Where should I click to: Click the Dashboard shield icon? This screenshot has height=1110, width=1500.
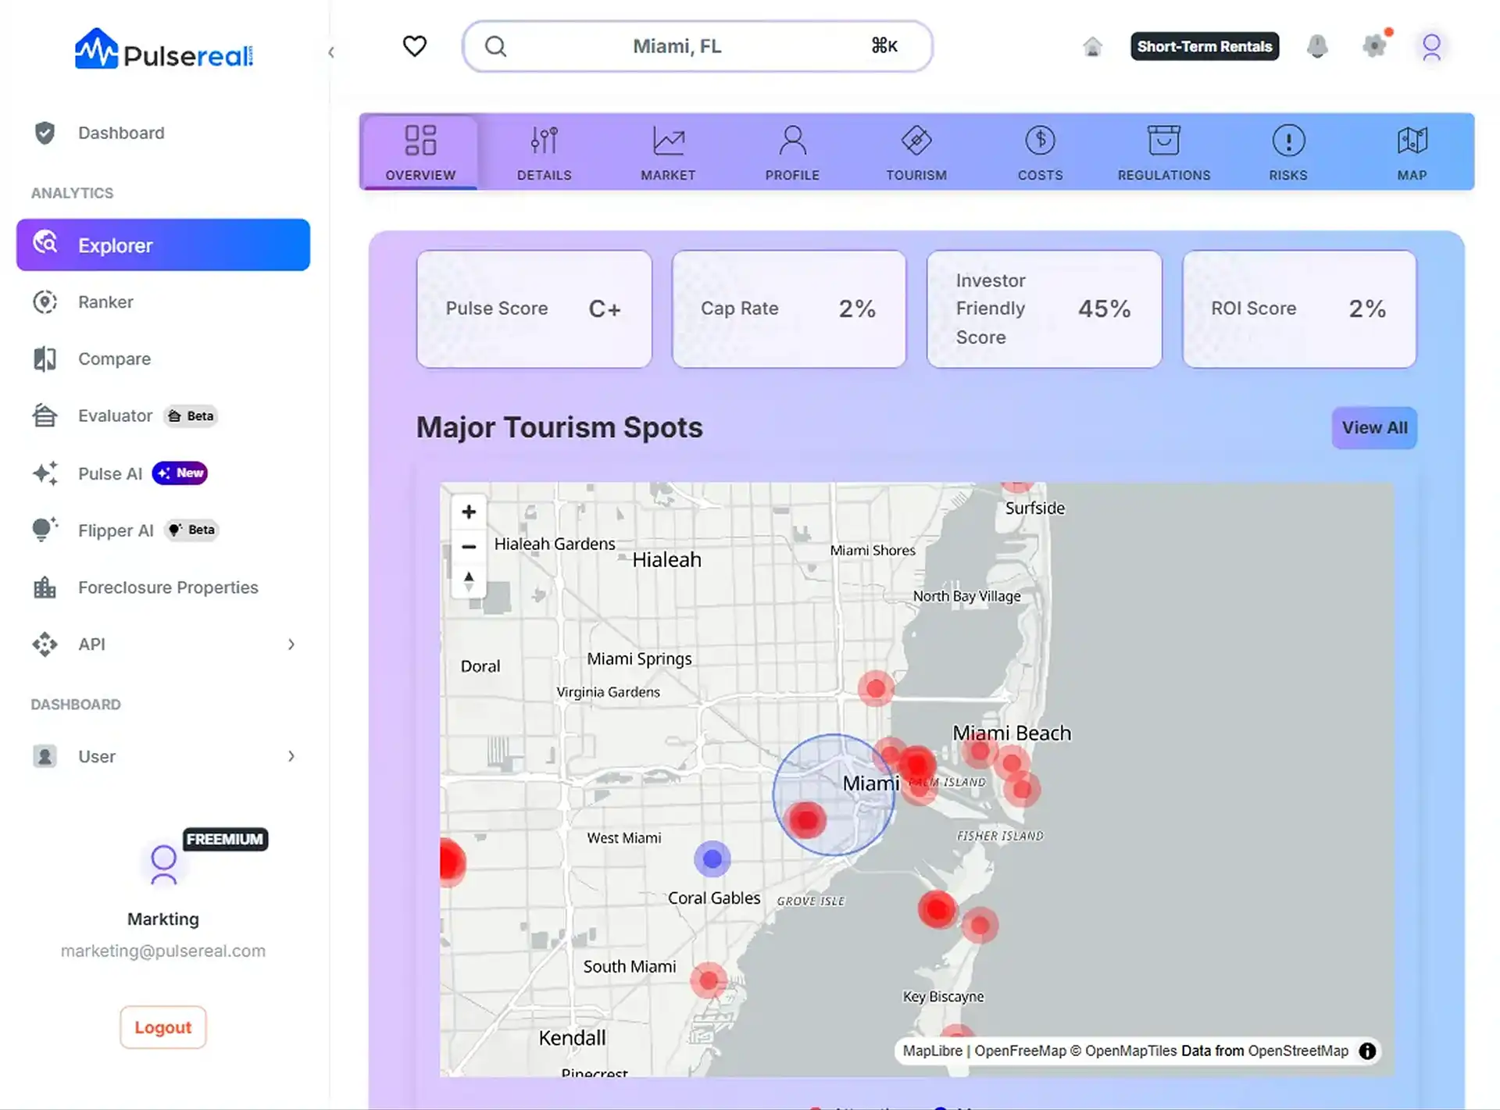coord(45,133)
